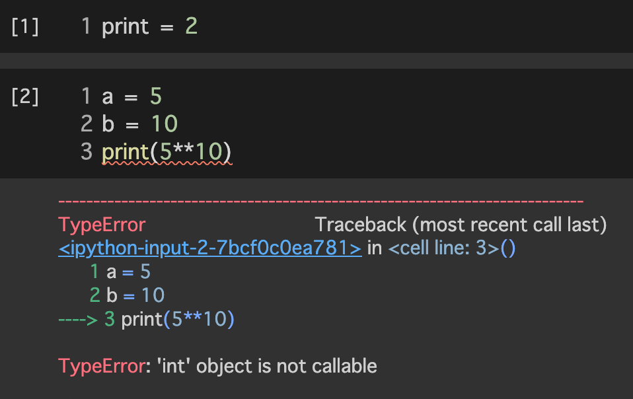The image size is (633, 399).
Task: Click the [2] execution count label
Action: point(25,97)
